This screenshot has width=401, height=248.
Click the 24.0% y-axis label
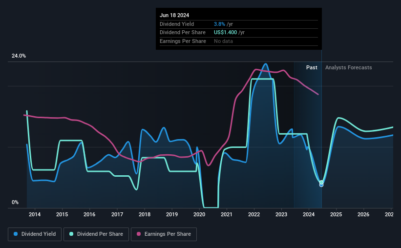(19, 56)
